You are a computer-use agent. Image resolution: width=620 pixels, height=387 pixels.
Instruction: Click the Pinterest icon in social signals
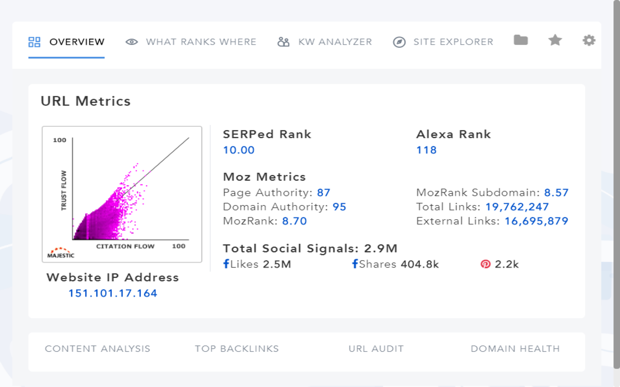pyautogui.click(x=485, y=264)
